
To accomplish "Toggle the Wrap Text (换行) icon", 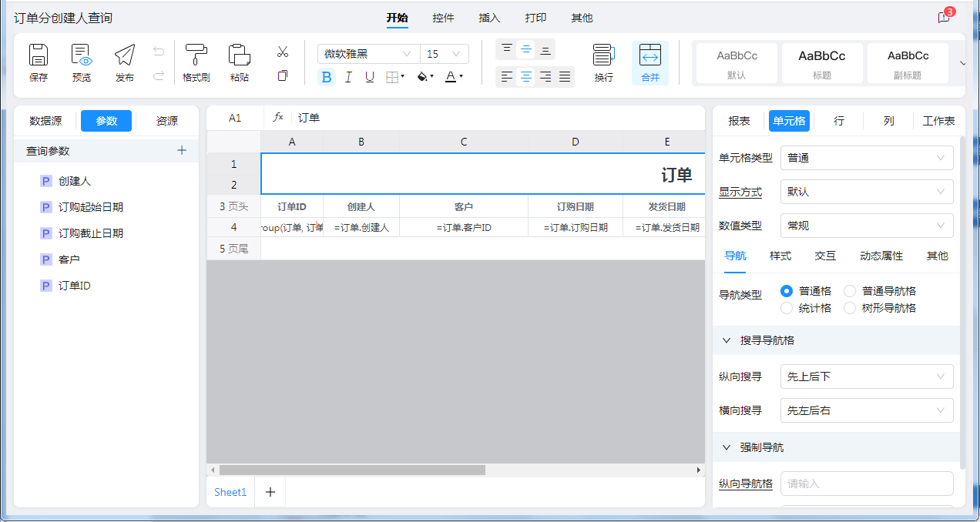I will (603, 55).
